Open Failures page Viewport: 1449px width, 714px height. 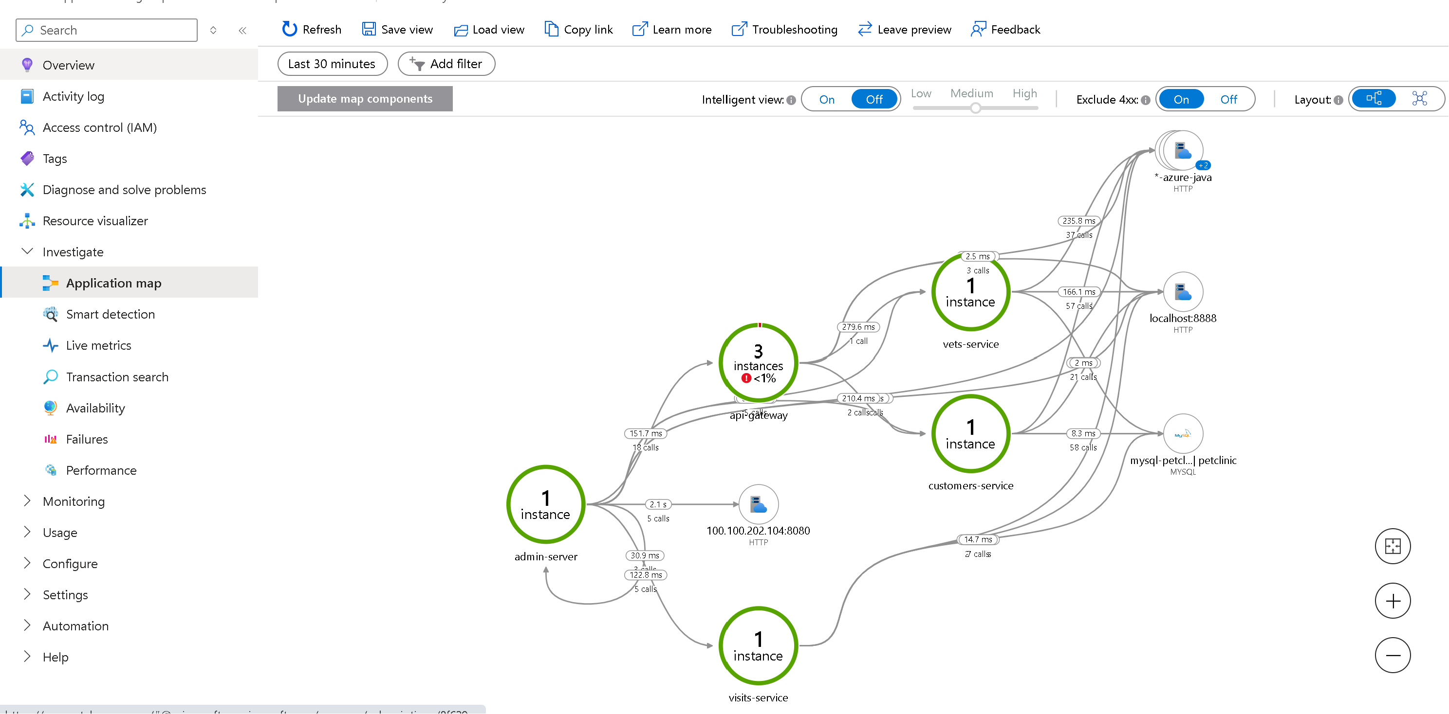(x=129, y=439)
